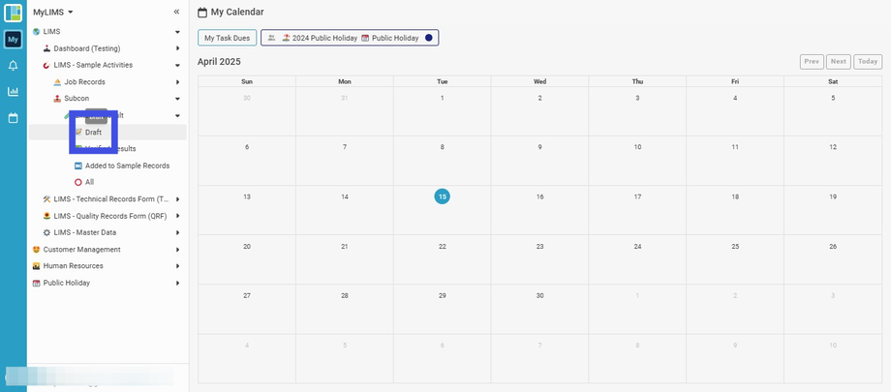Expand the Customer Management node arrow
This screenshot has width=891, height=392.
click(177, 250)
